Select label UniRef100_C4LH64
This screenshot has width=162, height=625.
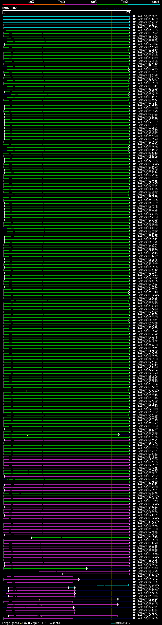point(145,510)
